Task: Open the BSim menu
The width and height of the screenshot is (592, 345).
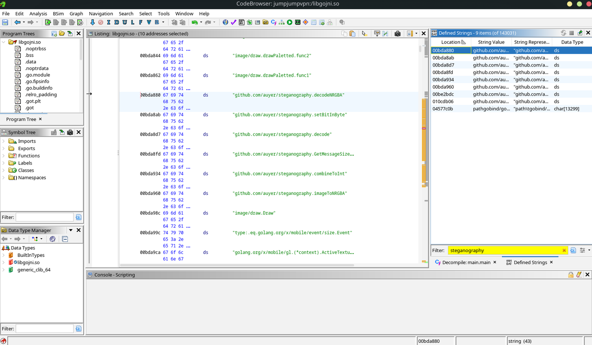Action: (58, 14)
